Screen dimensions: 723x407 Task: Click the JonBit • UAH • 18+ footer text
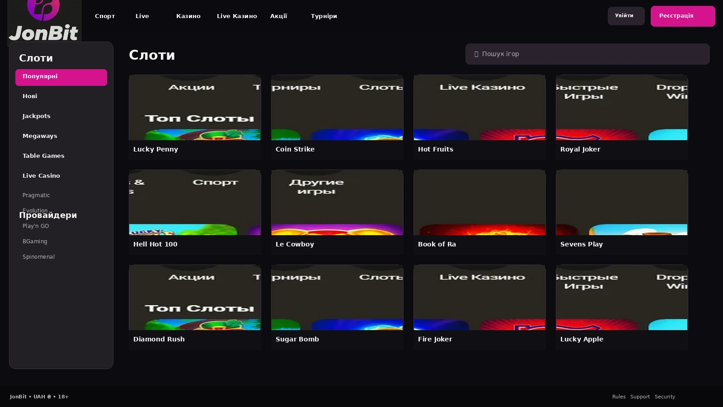39,397
